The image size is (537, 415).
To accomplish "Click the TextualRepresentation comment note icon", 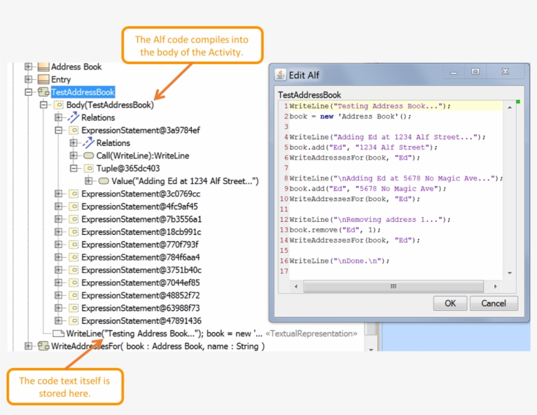I will 58,334.
